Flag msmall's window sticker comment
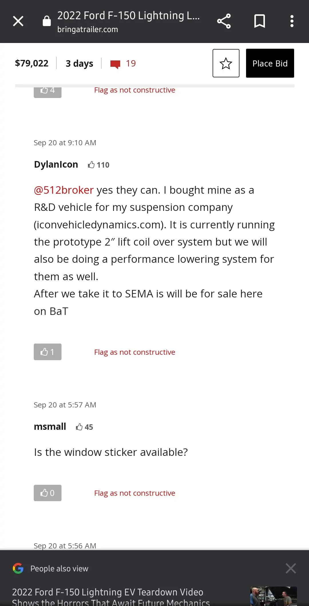The width and height of the screenshot is (309, 606). 134,493
